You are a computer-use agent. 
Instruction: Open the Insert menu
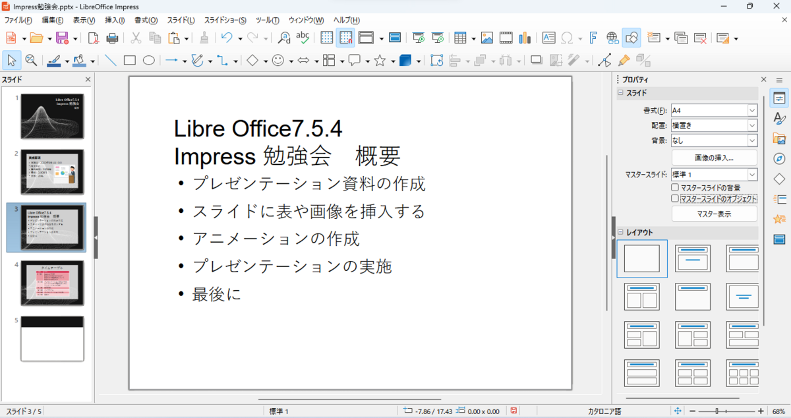(115, 20)
